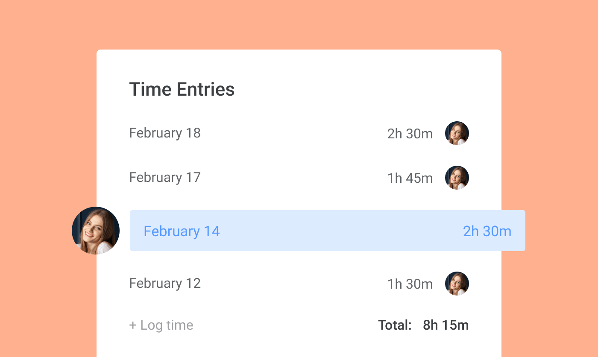The height and width of the screenshot is (357, 598).
Task: Click the 1h 30m duration value
Action: [410, 284]
